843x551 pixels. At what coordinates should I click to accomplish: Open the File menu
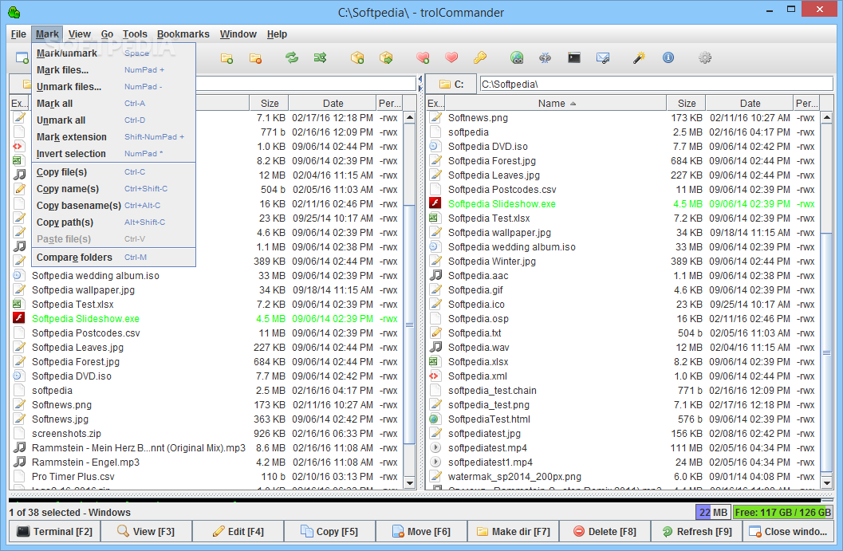18,33
